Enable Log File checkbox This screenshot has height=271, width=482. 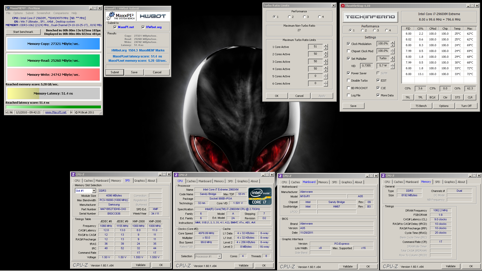point(348,95)
